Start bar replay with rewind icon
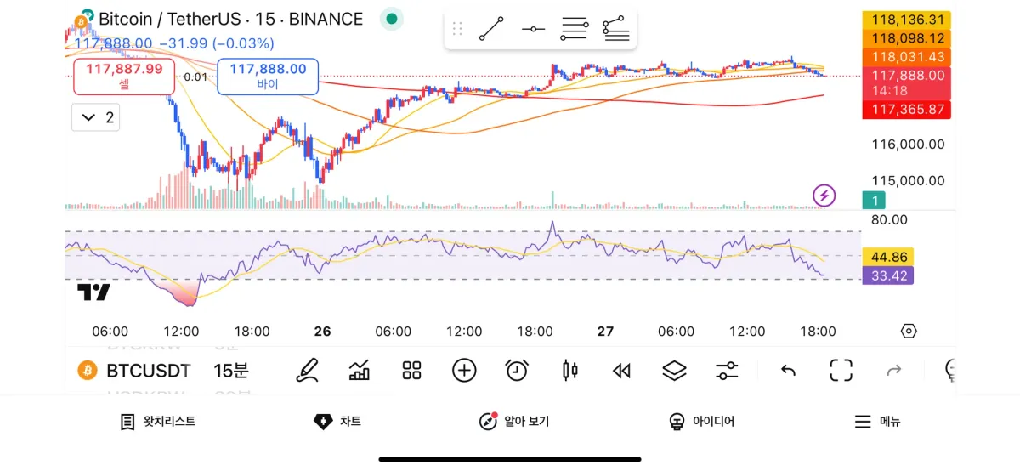The image size is (1020, 471). point(622,370)
